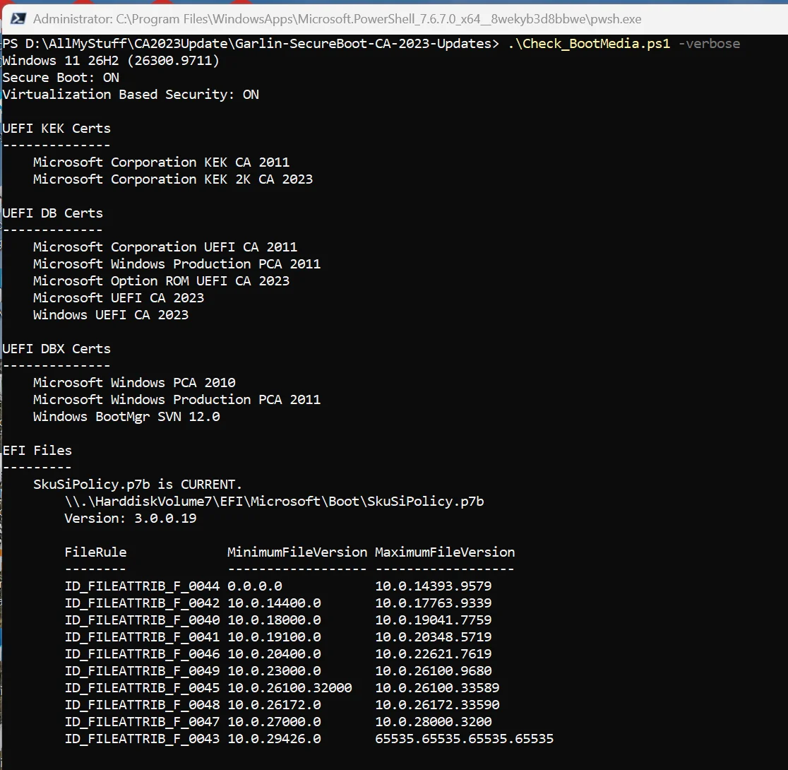The width and height of the screenshot is (788, 770).
Task: Click 'Microsoft Option ROM UEFI CA 2023'
Action: [161, 281]
